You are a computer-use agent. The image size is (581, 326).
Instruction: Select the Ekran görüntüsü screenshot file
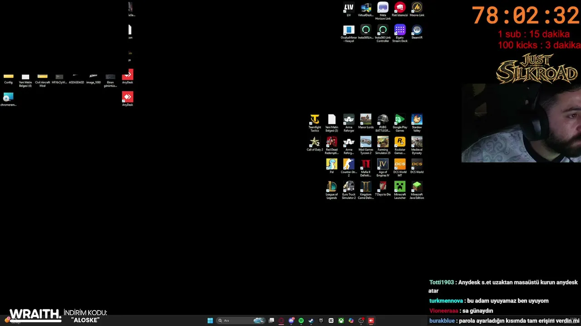[x=110, y=80]
